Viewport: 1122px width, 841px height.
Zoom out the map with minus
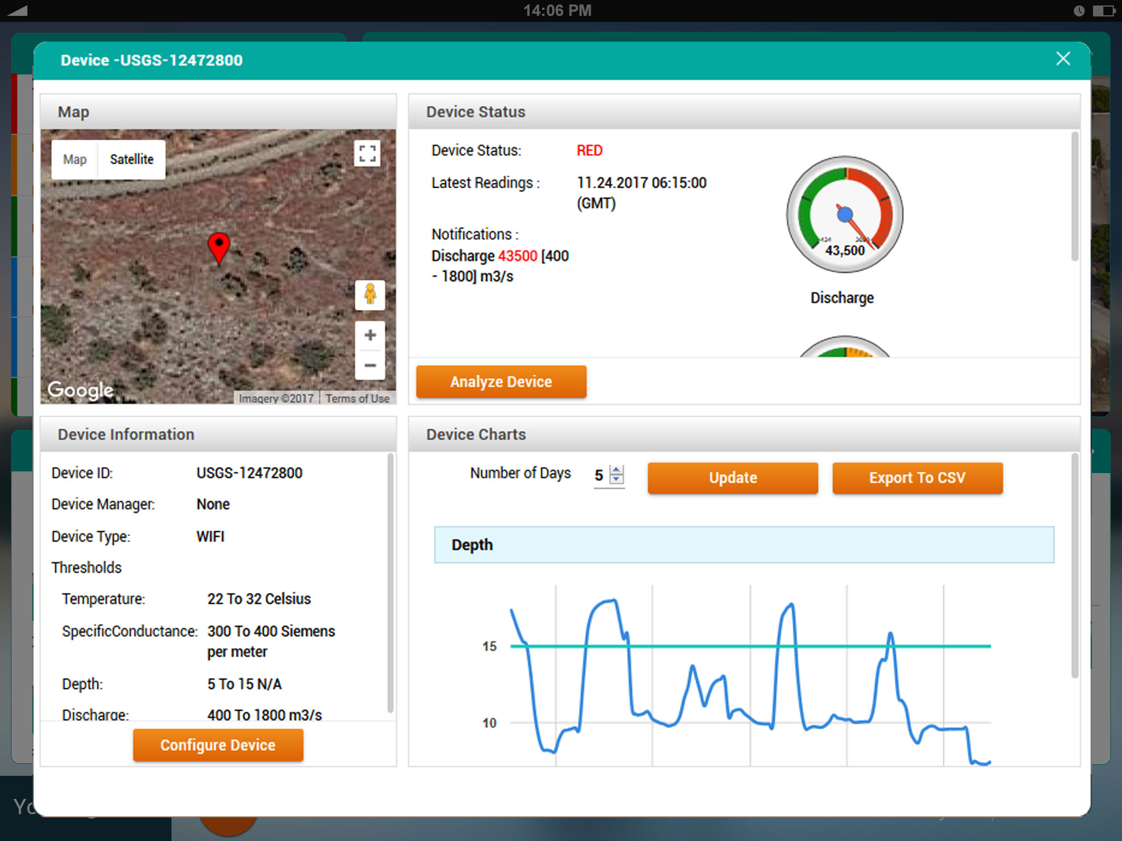[370, 365]
